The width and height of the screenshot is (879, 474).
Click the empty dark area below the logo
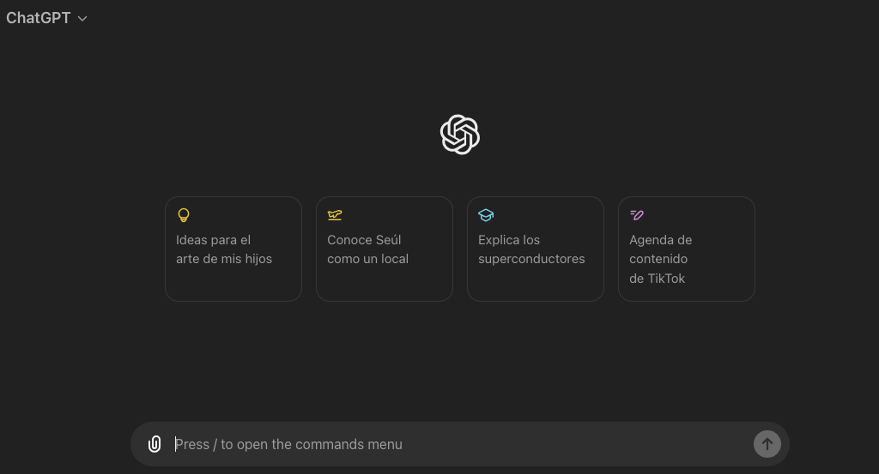point(460,358)
